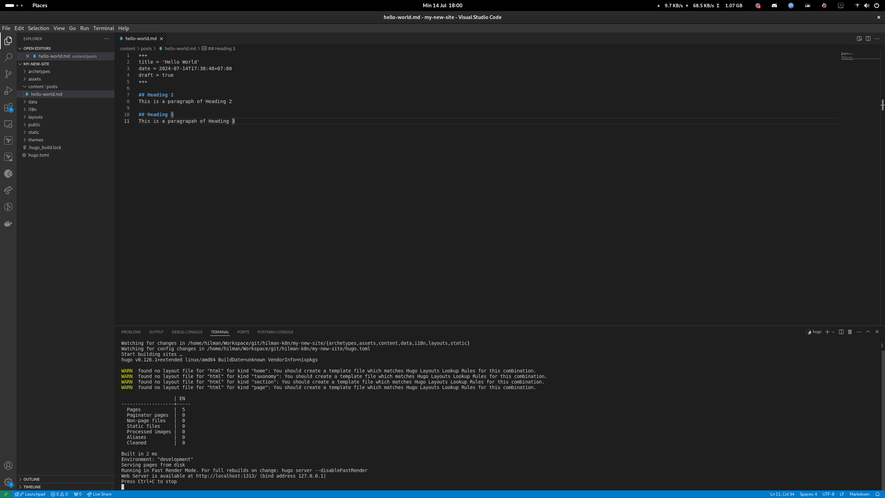Create a new terminal with plus icon

(x=827, y=332)
